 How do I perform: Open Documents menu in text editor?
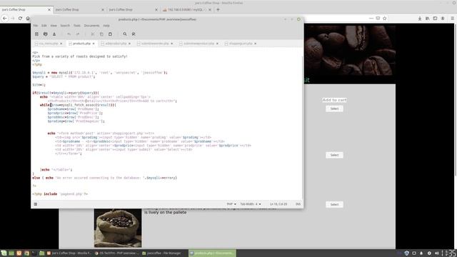pyautogui.click(x=92, y=26)
